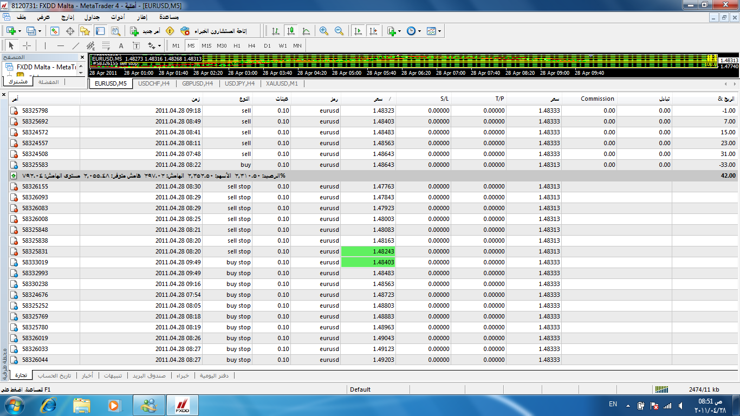Click the green arrow on balance row
Image resolution: width=740 pixels, height=416 pixels.
pyautogui.click(x=14, y=175)
